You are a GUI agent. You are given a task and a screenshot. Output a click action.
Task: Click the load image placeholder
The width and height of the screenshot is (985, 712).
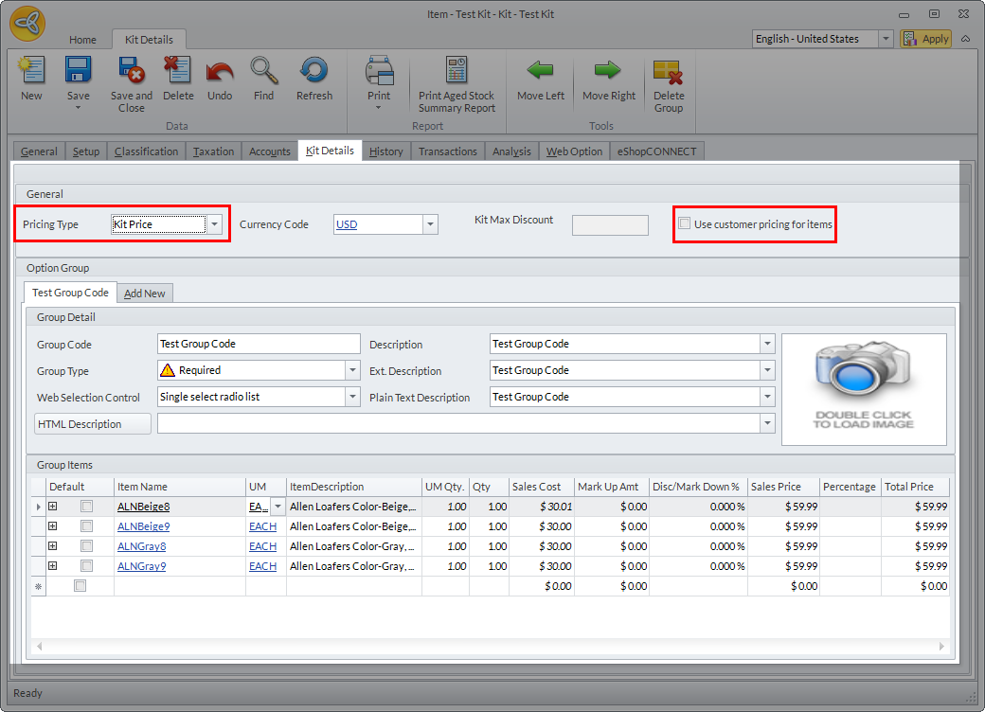(x=863, y=389)
